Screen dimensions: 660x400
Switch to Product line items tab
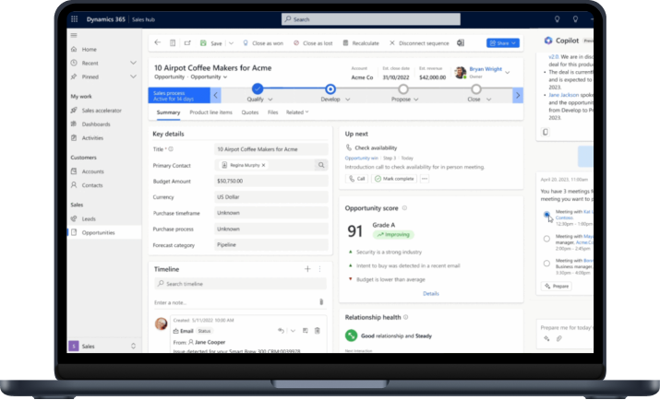tap(210, 112)
